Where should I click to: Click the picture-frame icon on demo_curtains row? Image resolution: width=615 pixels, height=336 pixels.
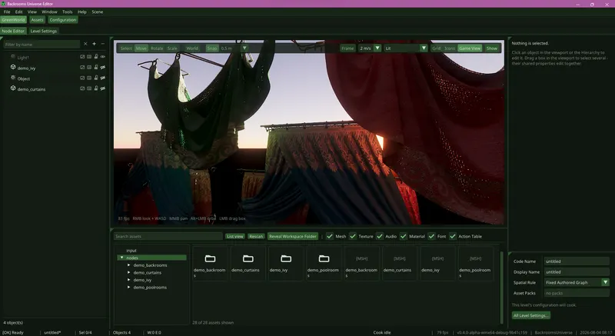tap(82, 88)
